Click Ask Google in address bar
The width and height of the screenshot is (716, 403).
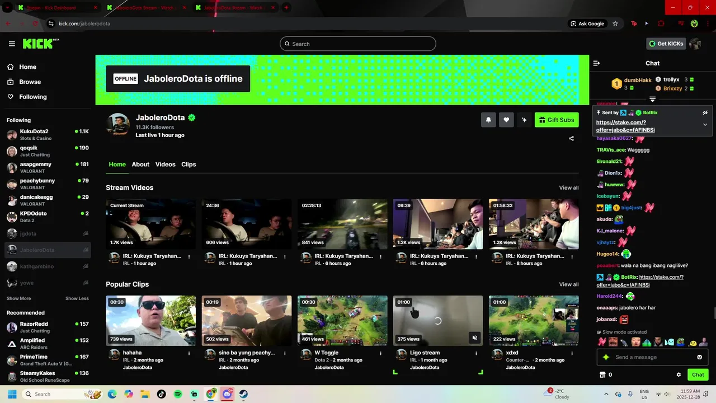tap(587, 24)
